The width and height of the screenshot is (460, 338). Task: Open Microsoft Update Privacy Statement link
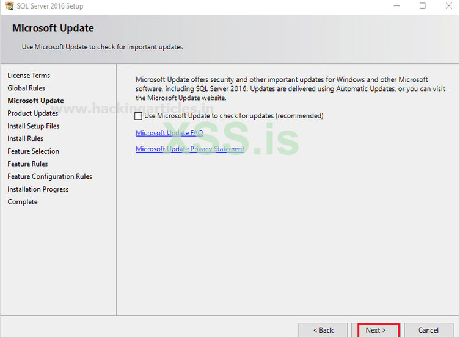190,149
